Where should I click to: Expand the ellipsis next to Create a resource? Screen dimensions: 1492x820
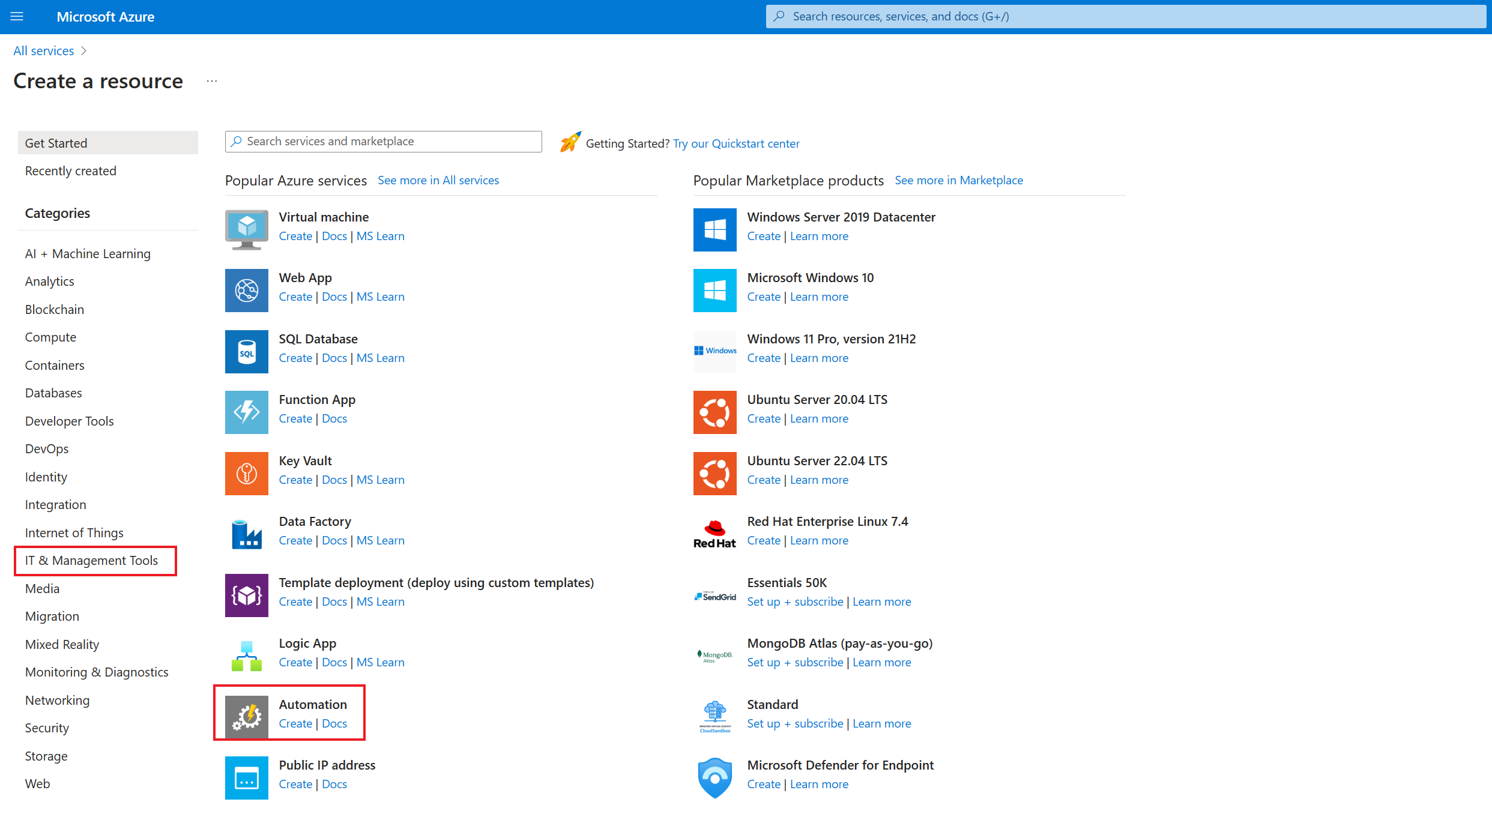point(211,81)
